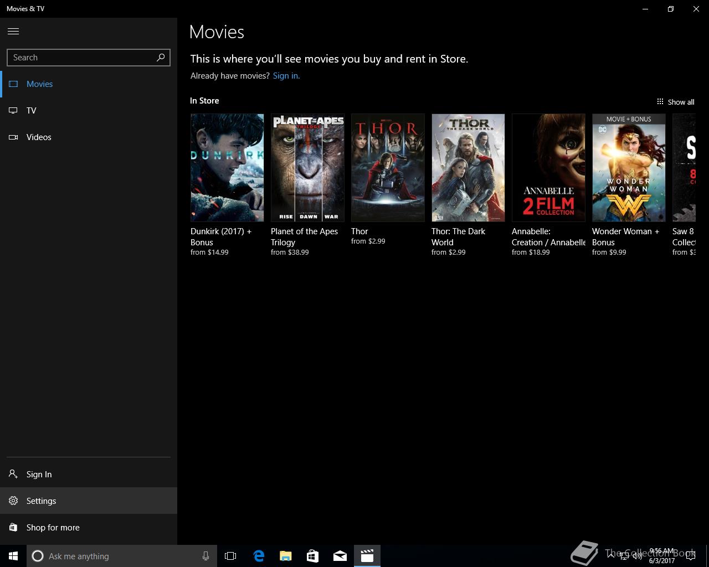Viewport: 709px width, 567px height.
Task: Click the Settings gear icon
Action: tap(13, 501)
